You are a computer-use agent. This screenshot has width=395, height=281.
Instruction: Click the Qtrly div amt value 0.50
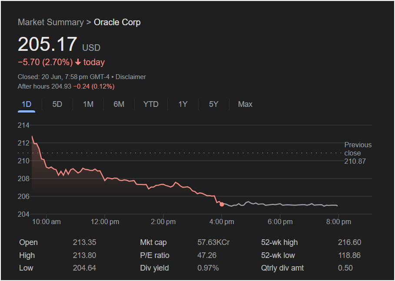(345, 268)
